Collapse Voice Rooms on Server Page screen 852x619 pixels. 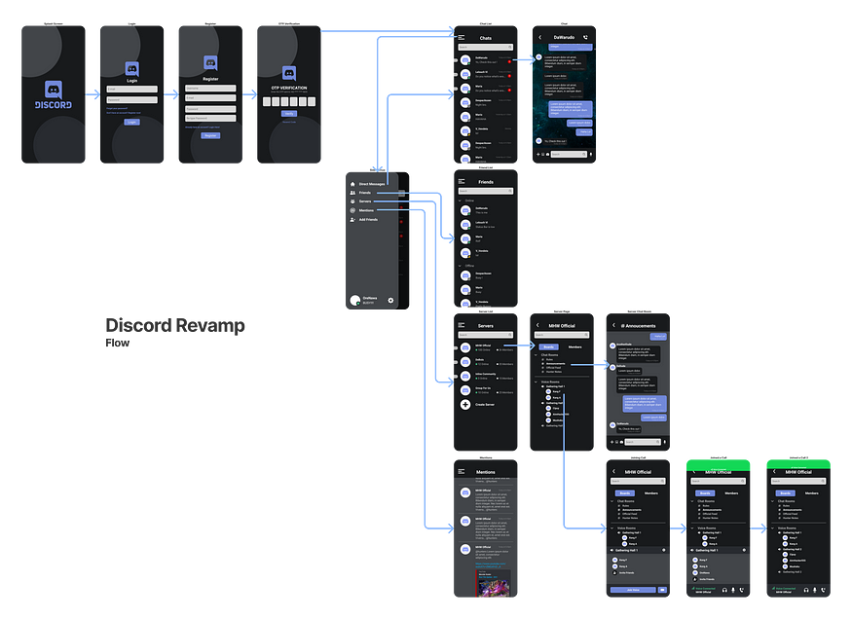click(x=537, y=382)
